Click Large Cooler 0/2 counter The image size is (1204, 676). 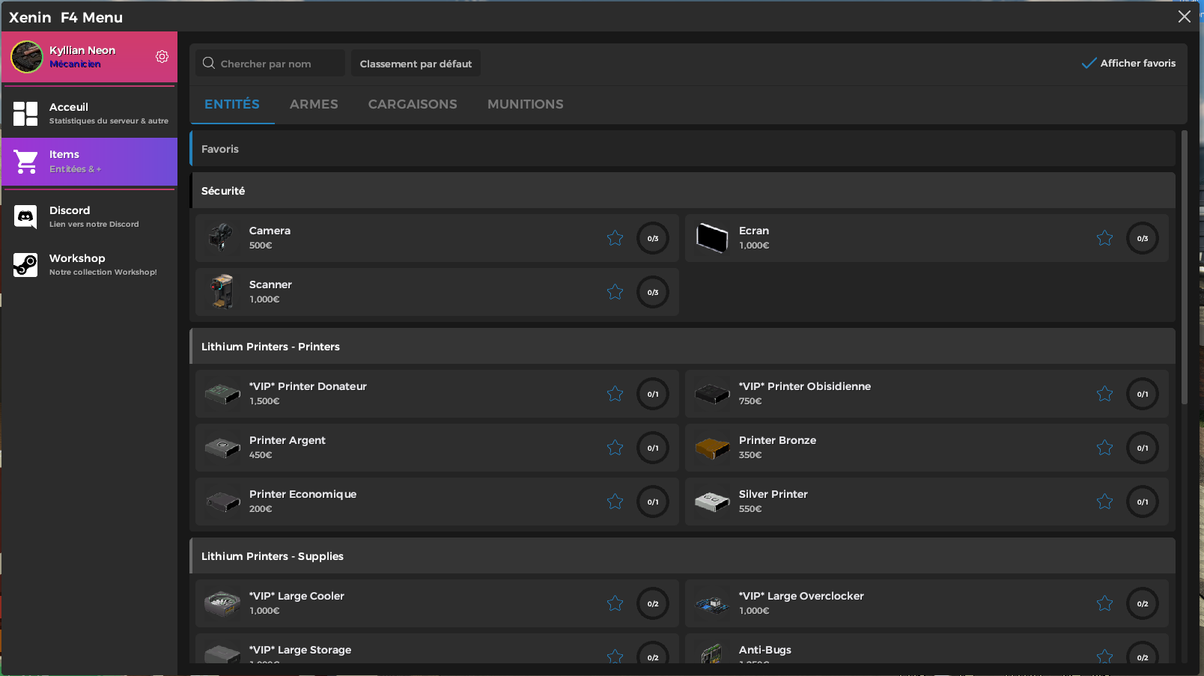coord(653,603)
